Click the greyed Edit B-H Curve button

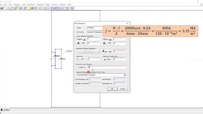coord(88,51)
